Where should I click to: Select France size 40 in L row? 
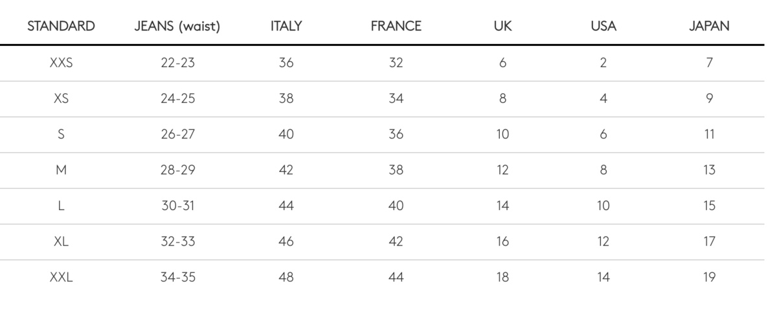pyautogui.click(x=396, y=206)
